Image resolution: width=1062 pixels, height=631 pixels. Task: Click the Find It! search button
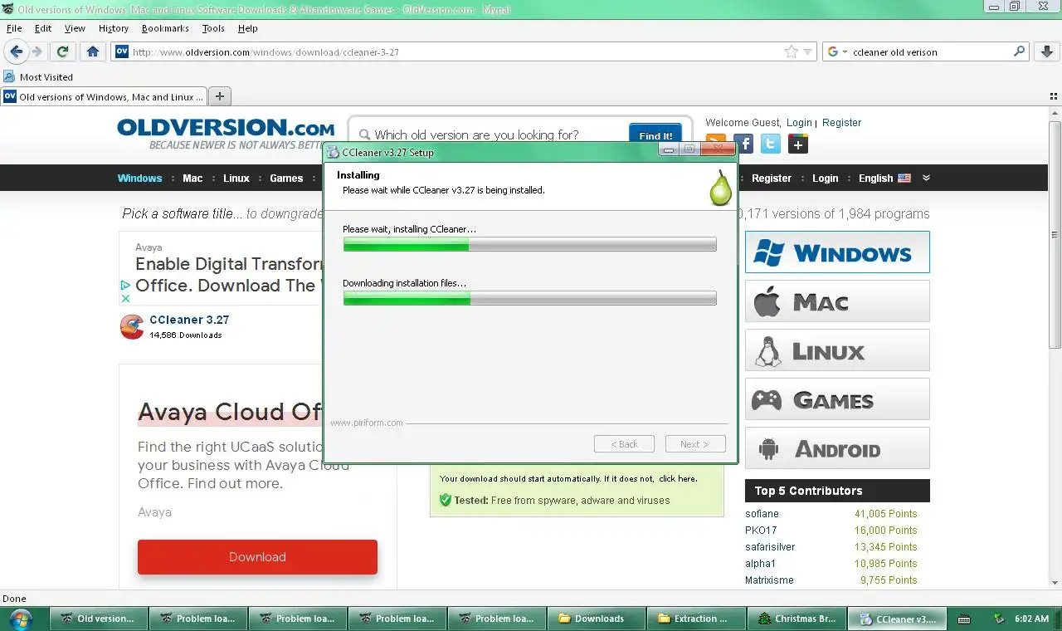tap(655, 135)
